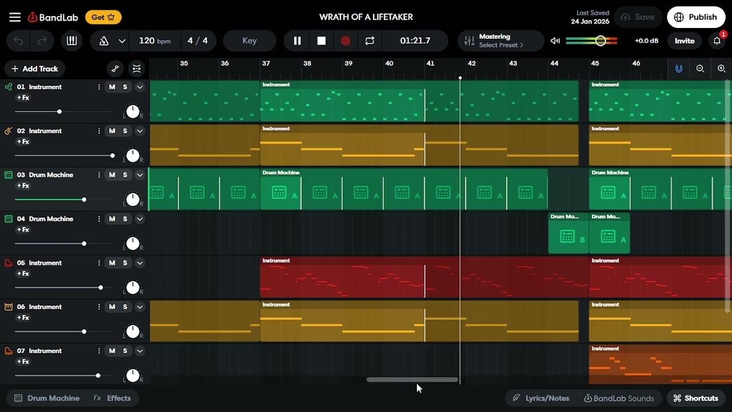Open the notifications bell

[717, 41]
